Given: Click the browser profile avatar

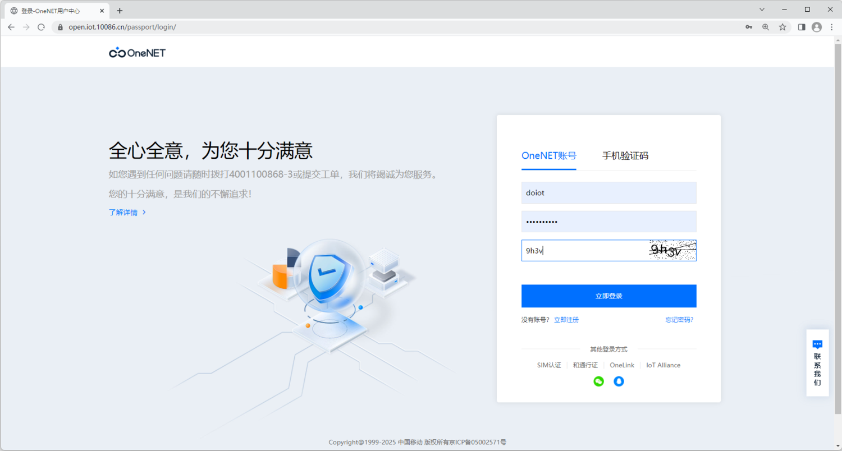Looking at the screenshot, I should (x=816, y=26).
